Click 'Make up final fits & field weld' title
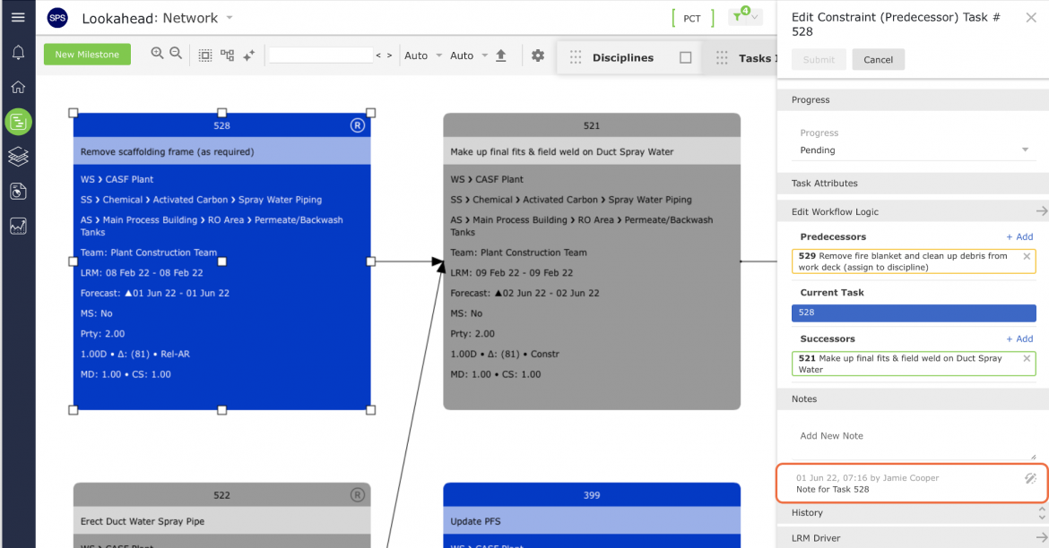 coord(562,151)
